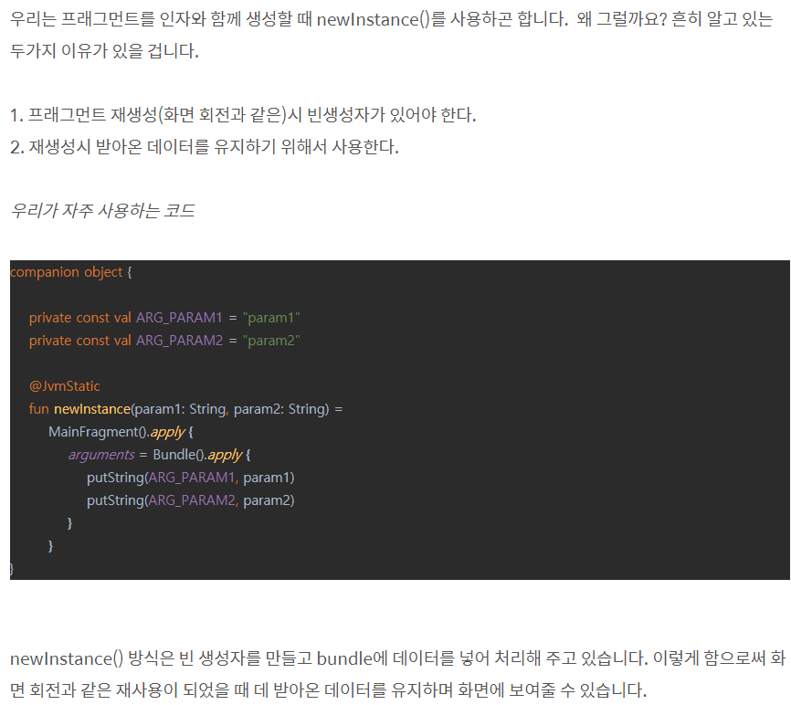Click the line '2. 재생성시 받아온 데이터를 유지하기 위해서 사용한다.'
The height and width of the screenshot is (705, 791).
tap(205, 147)
